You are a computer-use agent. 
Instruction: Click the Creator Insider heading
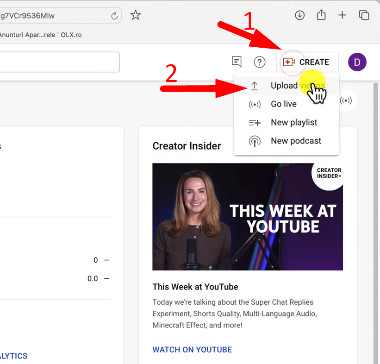[x=187, y=146]
